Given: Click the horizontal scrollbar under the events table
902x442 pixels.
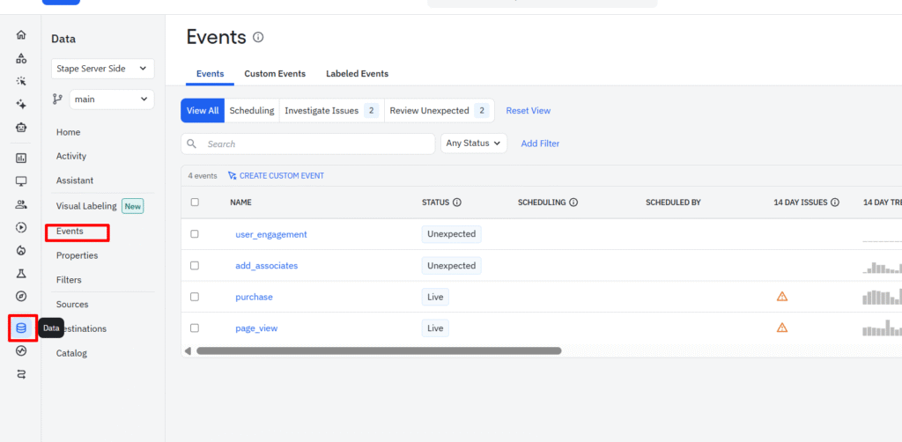Looking at the screenshot, I should pos(379,350).
